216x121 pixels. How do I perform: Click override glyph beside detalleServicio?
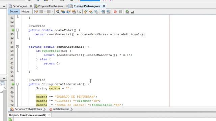point(13,84)
